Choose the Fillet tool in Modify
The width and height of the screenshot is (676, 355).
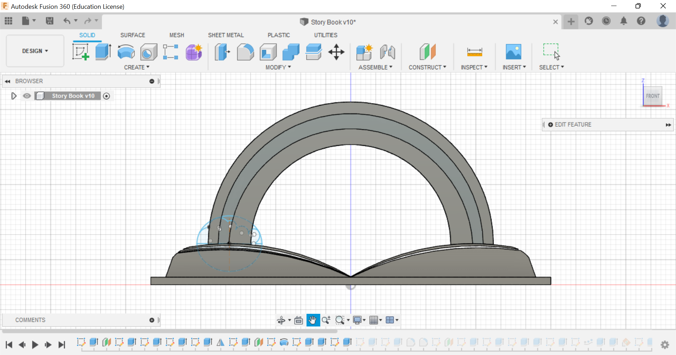pos(245,52)
